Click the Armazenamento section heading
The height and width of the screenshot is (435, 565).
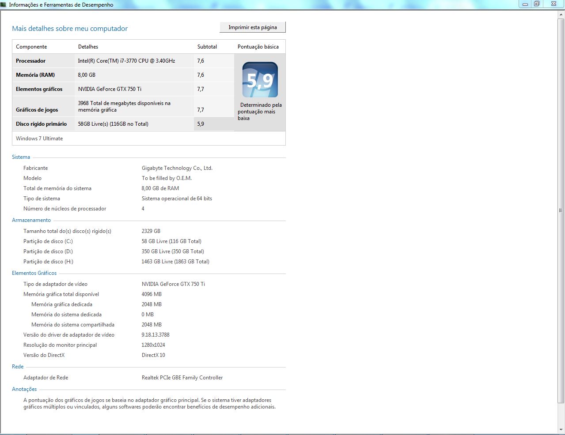tap(31, 220)
